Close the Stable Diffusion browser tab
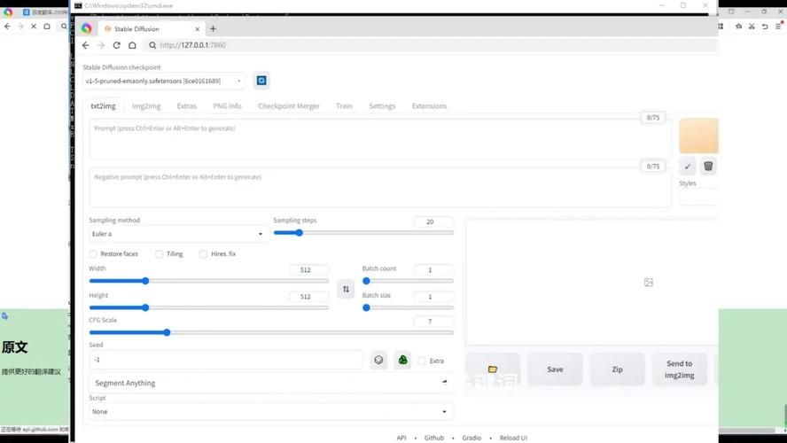This screenshot has width=787, height=443. 198,29
